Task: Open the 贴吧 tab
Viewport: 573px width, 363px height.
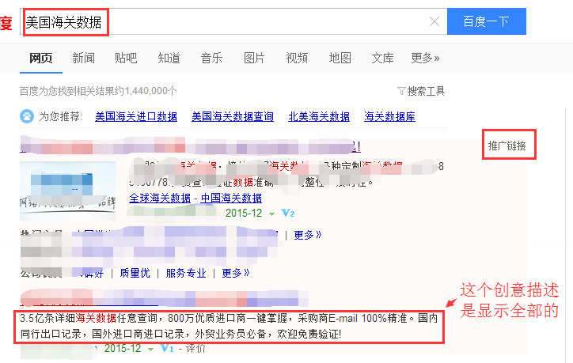Action: tap(126, 58)
